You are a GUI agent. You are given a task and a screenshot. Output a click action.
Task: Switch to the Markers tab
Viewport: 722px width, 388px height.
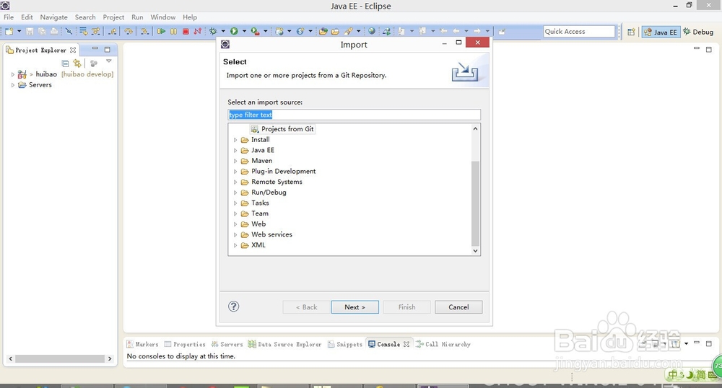point(142,344)
